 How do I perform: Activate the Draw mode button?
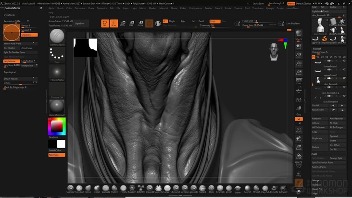114,24
